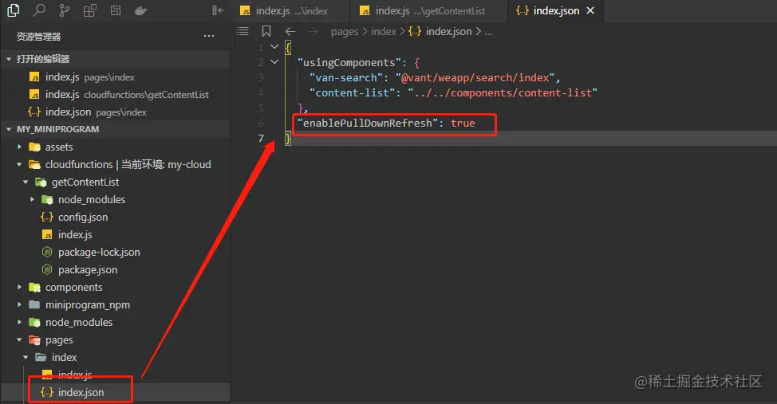Click pages in the breadcrumb

tap(345, 32)
